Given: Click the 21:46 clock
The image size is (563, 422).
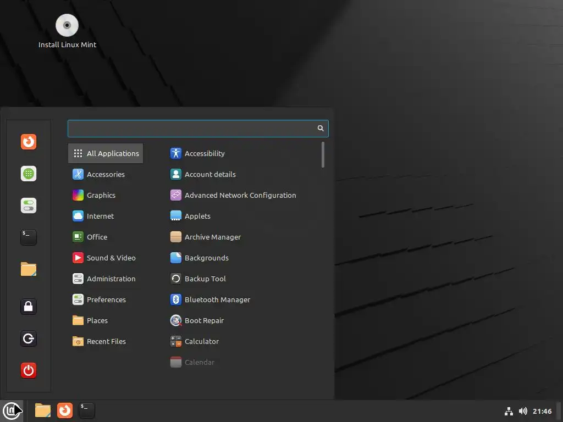Looking at the screenshot, I should [542, 411].
